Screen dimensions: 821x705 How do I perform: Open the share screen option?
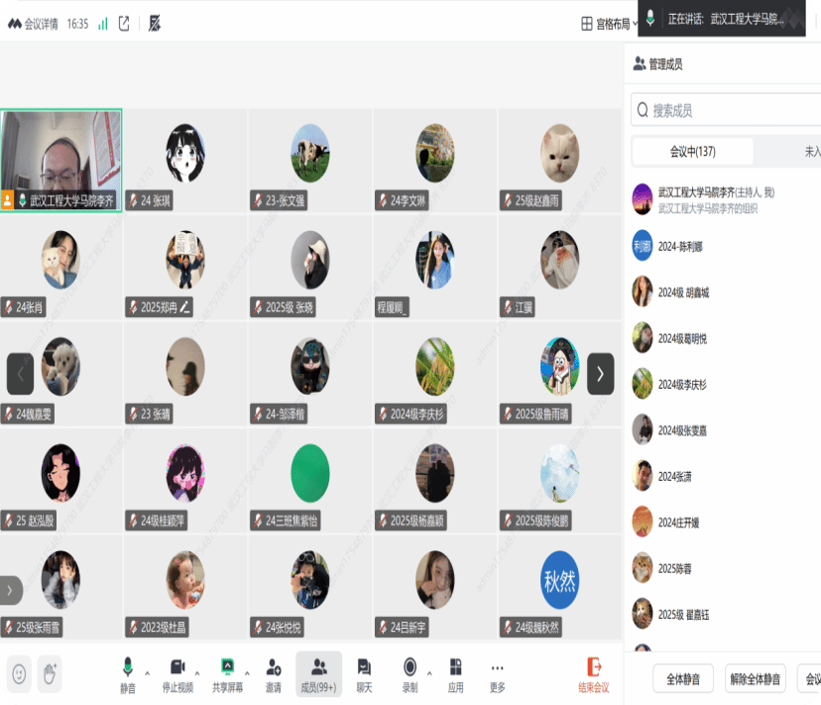pos(227,673)
